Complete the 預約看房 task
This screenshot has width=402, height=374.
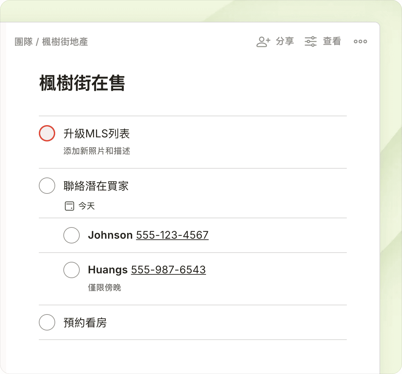tap(47, 322)
